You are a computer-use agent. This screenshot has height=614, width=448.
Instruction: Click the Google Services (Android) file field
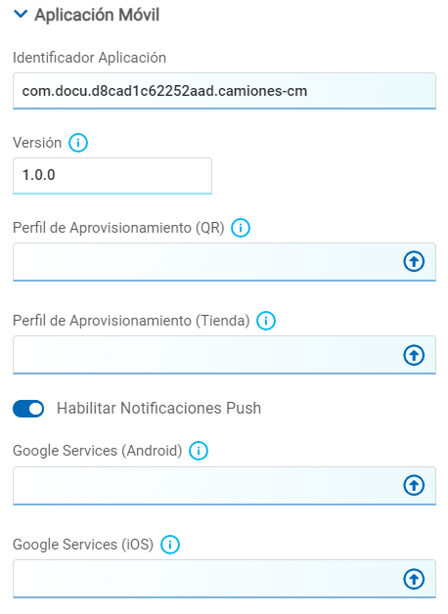224,486
